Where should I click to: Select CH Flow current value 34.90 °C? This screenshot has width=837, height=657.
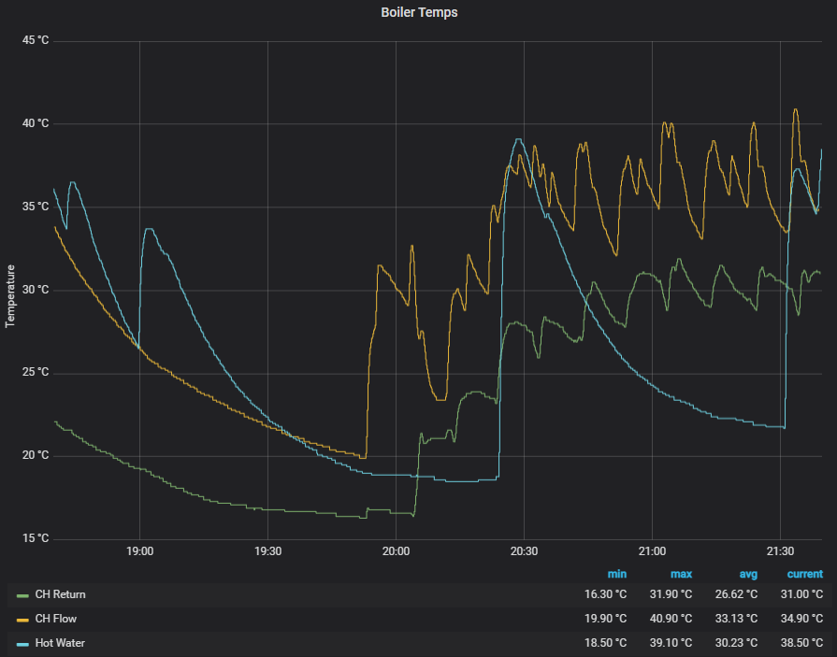coord(801,619)
